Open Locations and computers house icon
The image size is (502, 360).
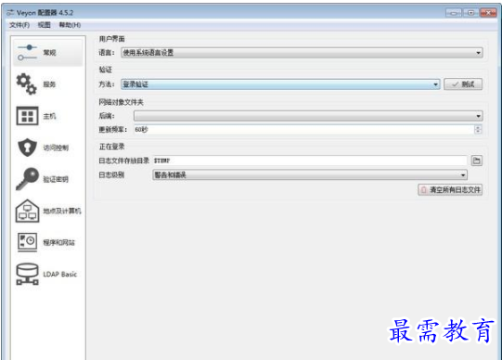[x=27, y=211]
